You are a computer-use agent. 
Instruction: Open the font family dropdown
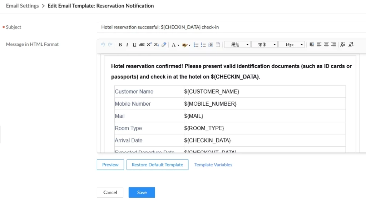tap(264, 45)
